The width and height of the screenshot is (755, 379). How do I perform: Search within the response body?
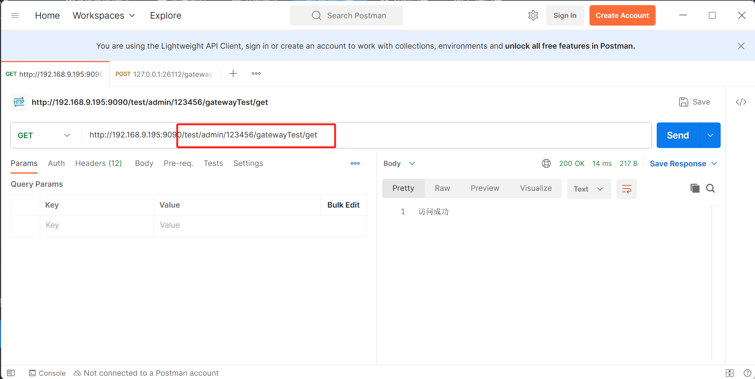click(710, 188)
